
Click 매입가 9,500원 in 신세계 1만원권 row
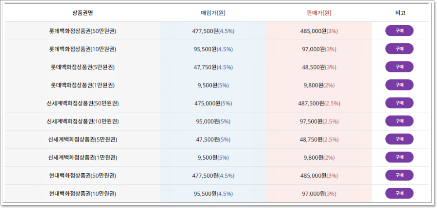(213, 157)
